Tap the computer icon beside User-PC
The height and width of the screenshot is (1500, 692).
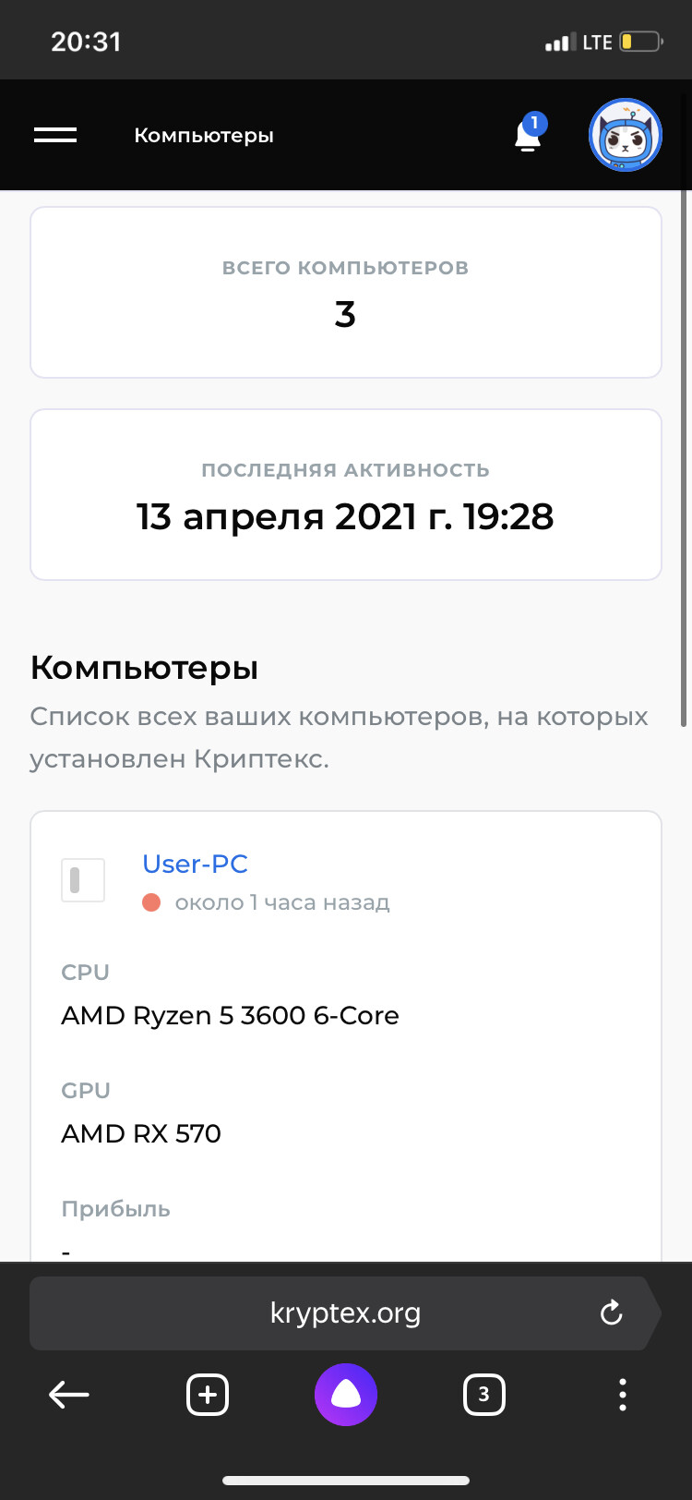pyautogui.click(x=83, y=880)
